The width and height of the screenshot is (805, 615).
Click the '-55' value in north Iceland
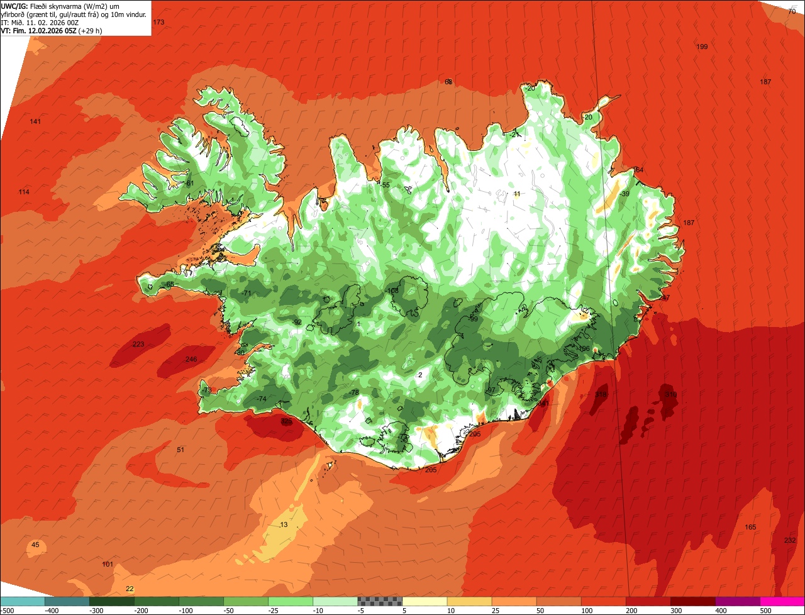[x=385, y=185]
